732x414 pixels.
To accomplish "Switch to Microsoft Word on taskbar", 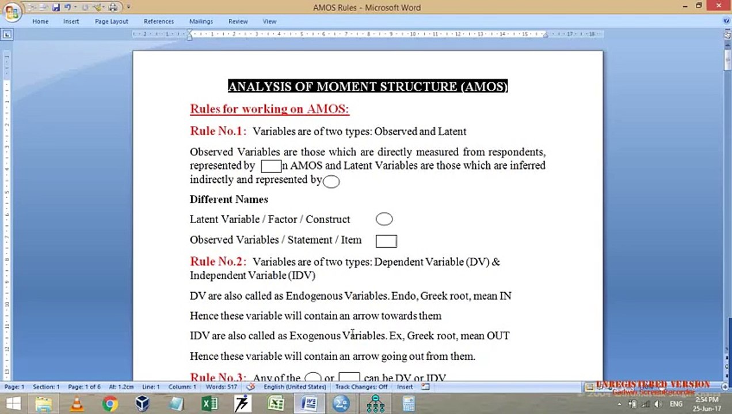I will tap(309, 404).
